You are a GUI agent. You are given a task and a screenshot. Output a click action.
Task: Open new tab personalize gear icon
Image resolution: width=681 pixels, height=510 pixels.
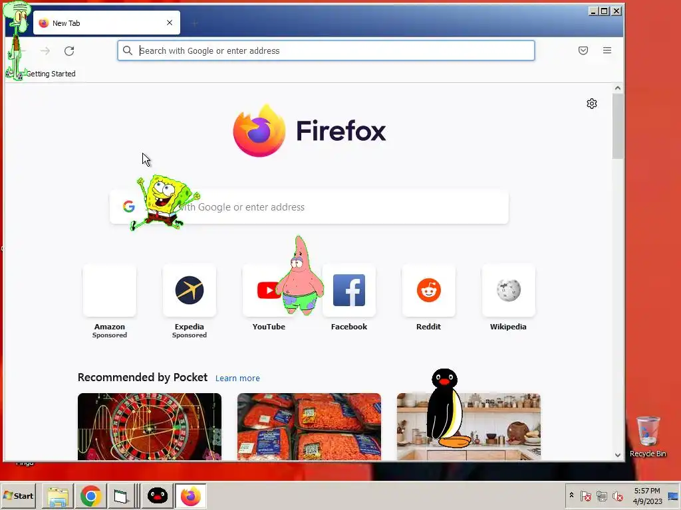[x=591, y=104]
